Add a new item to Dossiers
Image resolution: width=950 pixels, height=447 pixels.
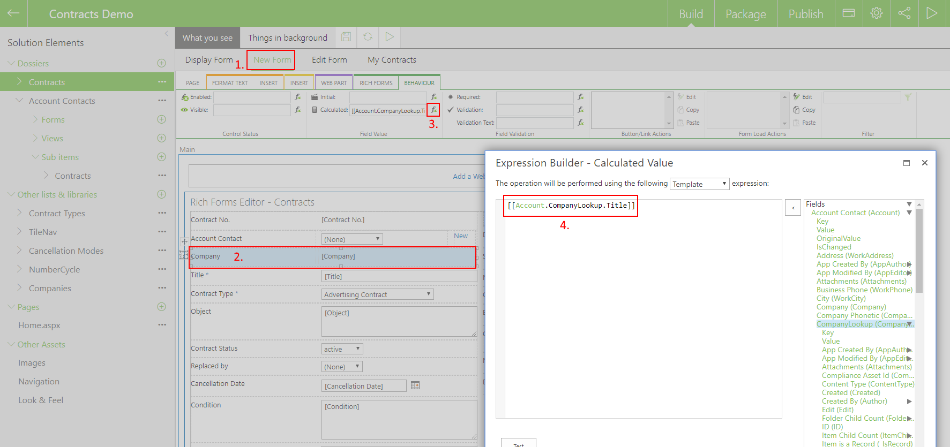[161, 63]
